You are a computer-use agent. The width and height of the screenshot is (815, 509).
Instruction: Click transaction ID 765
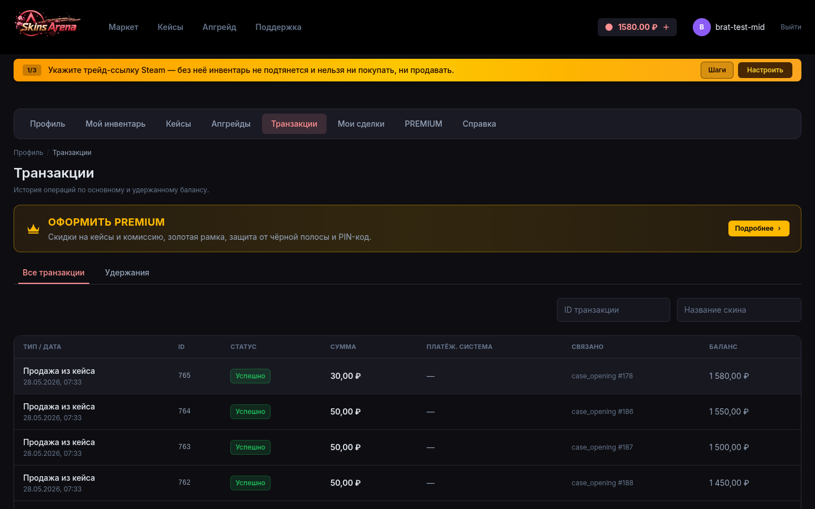(185, 376)
